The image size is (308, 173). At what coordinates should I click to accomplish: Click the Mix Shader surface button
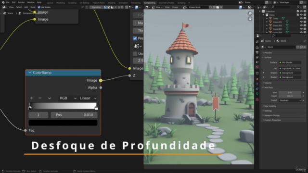click(x=290, y=62)
